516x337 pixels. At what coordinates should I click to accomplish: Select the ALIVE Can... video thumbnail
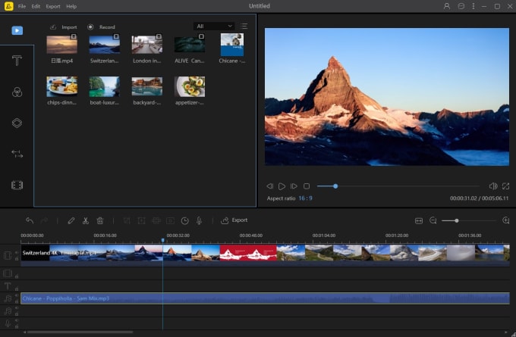coord(190,45)
